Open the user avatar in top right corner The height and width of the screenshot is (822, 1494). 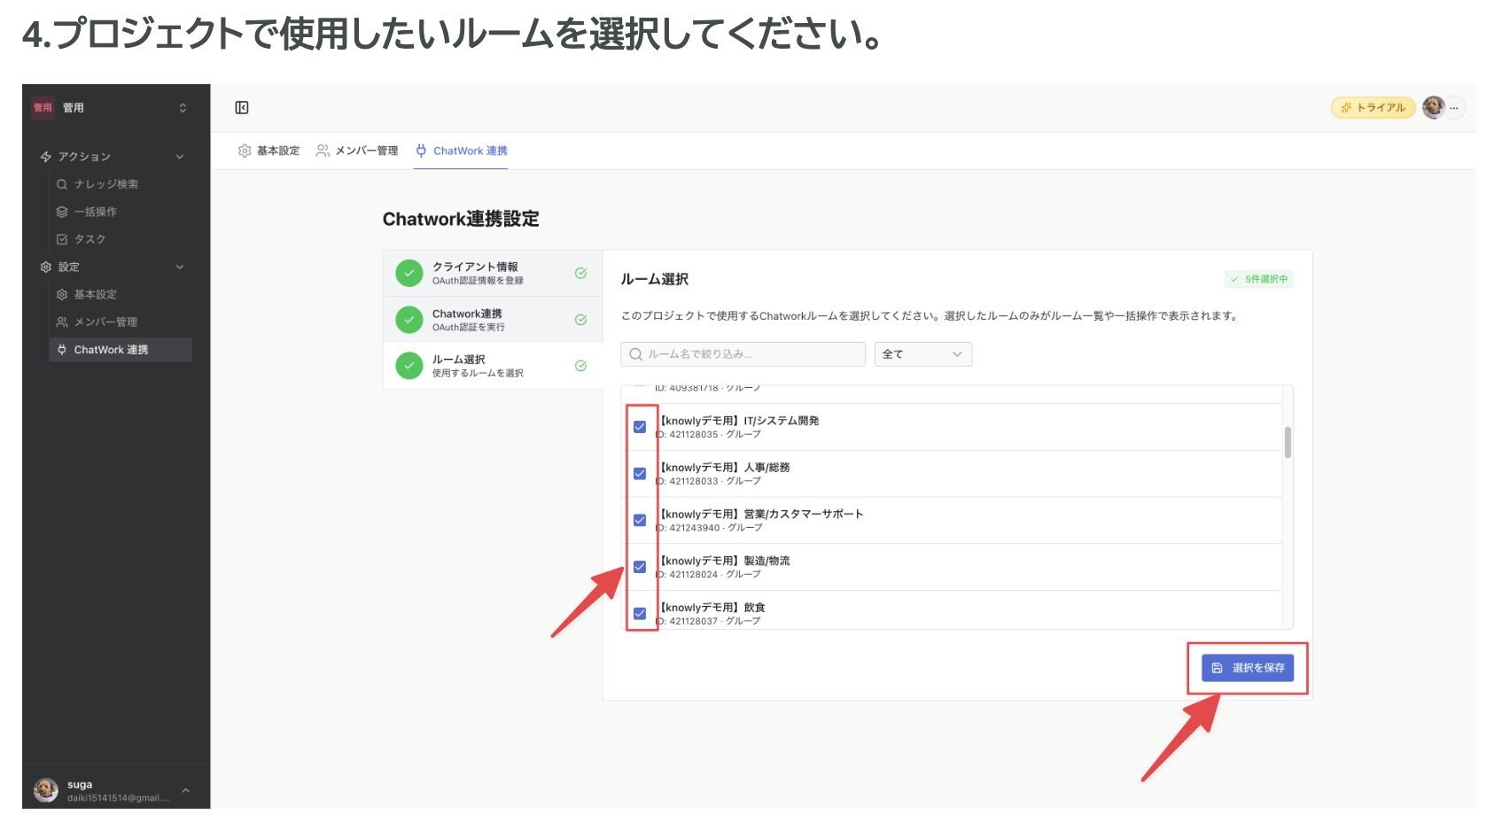click(1433, 106)
